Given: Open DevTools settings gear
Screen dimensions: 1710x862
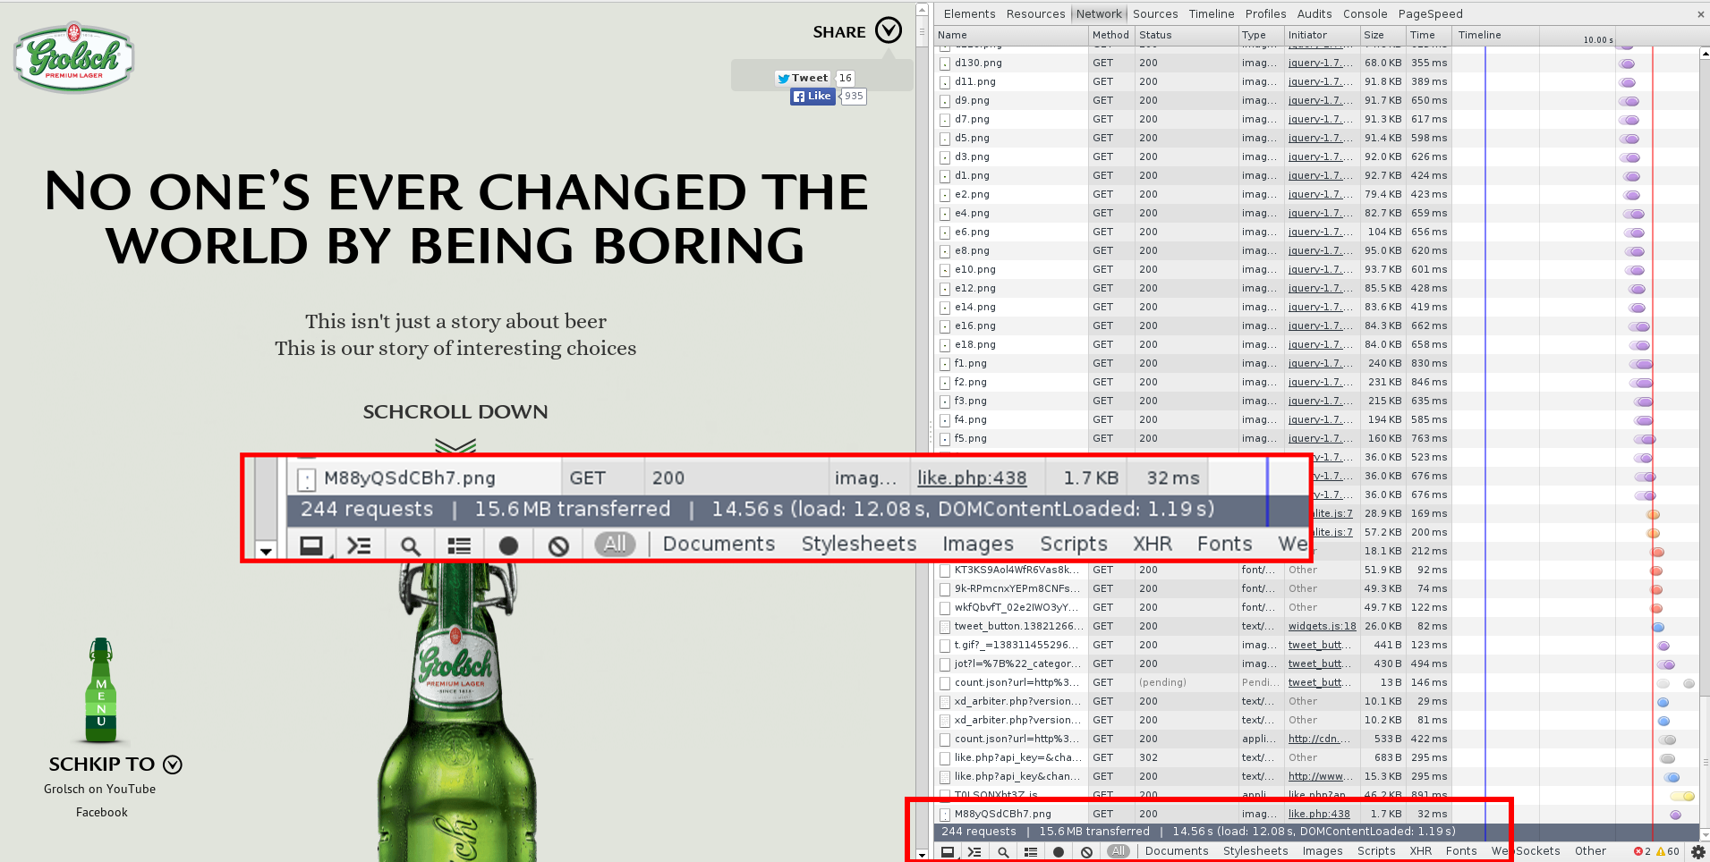Looking at the screenshot, I should (x=1698, y=851).
